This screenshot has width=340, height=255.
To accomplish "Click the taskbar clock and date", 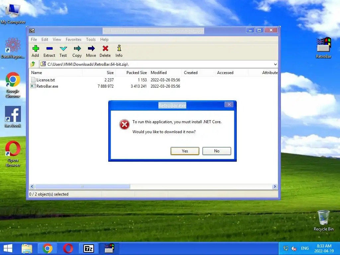I will (x=324, y=248).
